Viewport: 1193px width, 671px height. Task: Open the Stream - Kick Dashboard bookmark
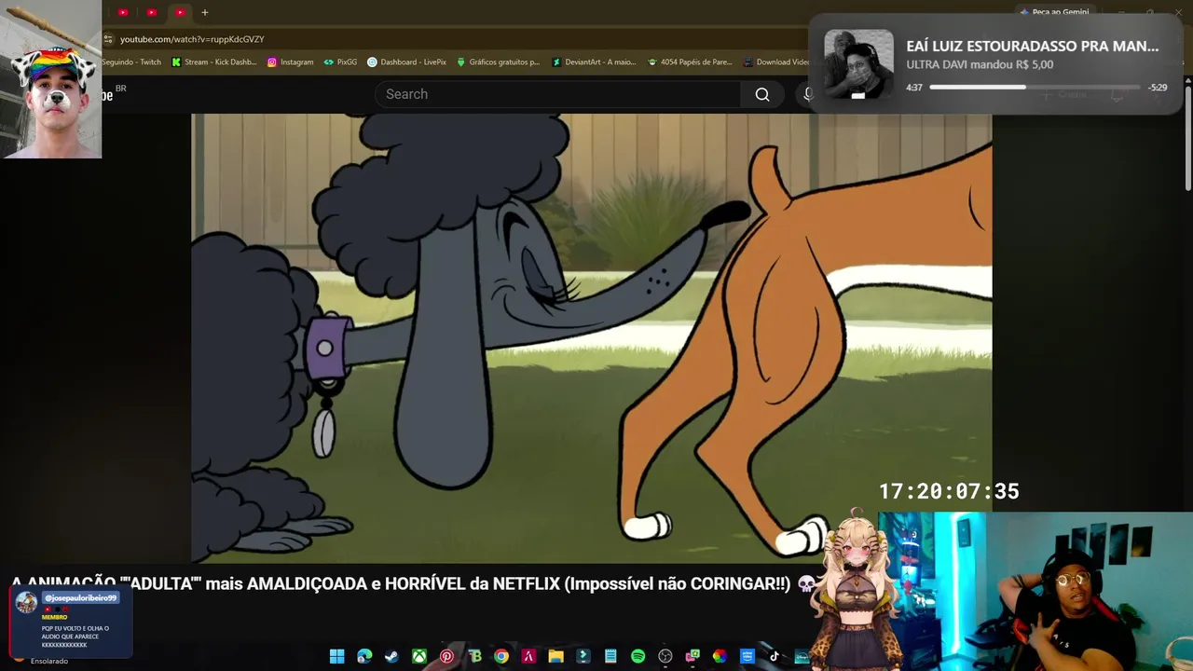213,62
